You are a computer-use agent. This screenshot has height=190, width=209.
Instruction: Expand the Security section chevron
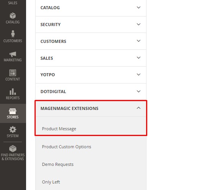pos(138,25)
